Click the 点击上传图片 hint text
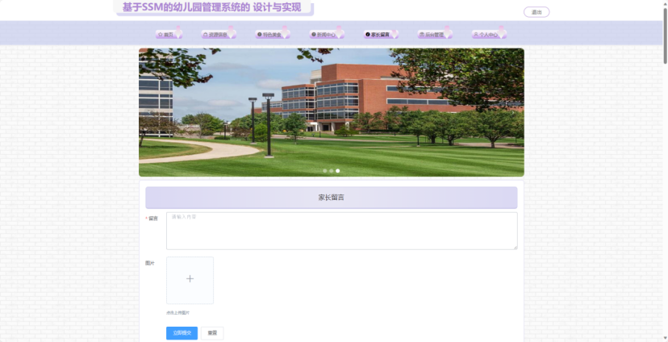Screen dimensions: 668x342 (x=177, y=313)
